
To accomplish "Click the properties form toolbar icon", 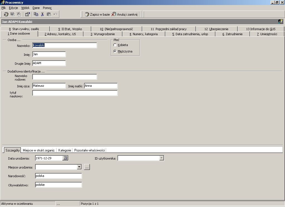I will point(28,14).
